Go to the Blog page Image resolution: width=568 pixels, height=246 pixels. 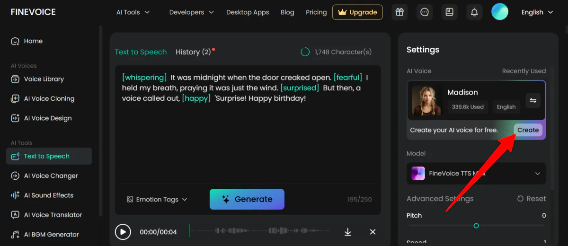[287, 12]
